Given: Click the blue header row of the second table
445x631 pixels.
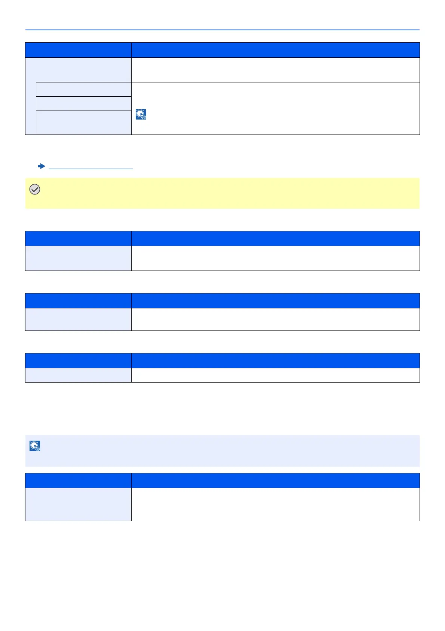Looking at the screenshot, I should click(x=222, y=238).
